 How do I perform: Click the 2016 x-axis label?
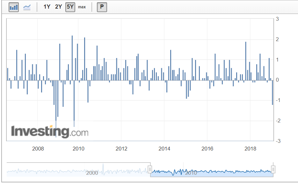207,149
